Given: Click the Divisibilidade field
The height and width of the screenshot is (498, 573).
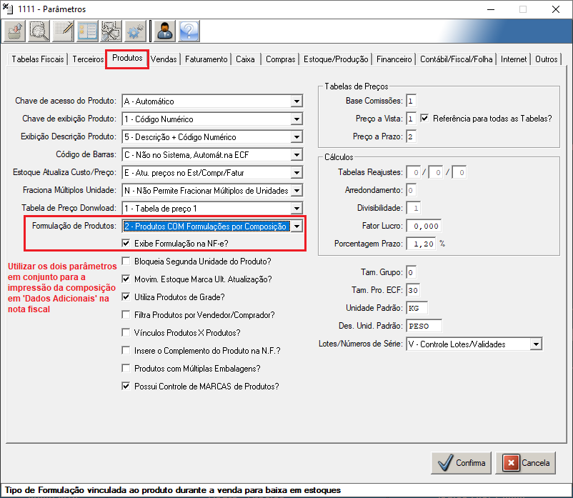Looking at the screenshot, I should point(413,208).
